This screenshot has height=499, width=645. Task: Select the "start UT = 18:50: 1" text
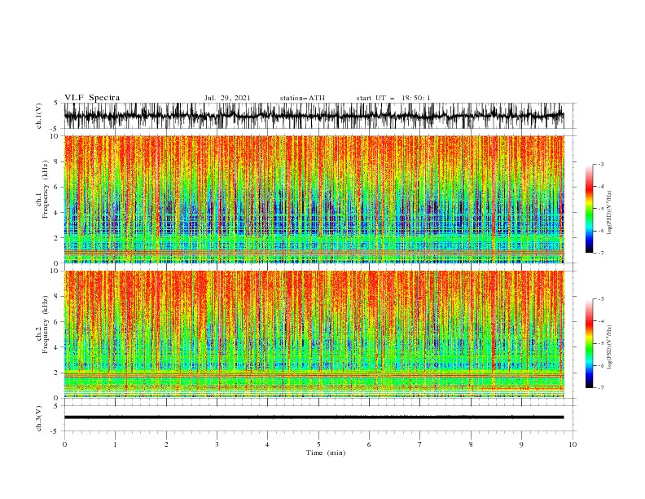393,98
